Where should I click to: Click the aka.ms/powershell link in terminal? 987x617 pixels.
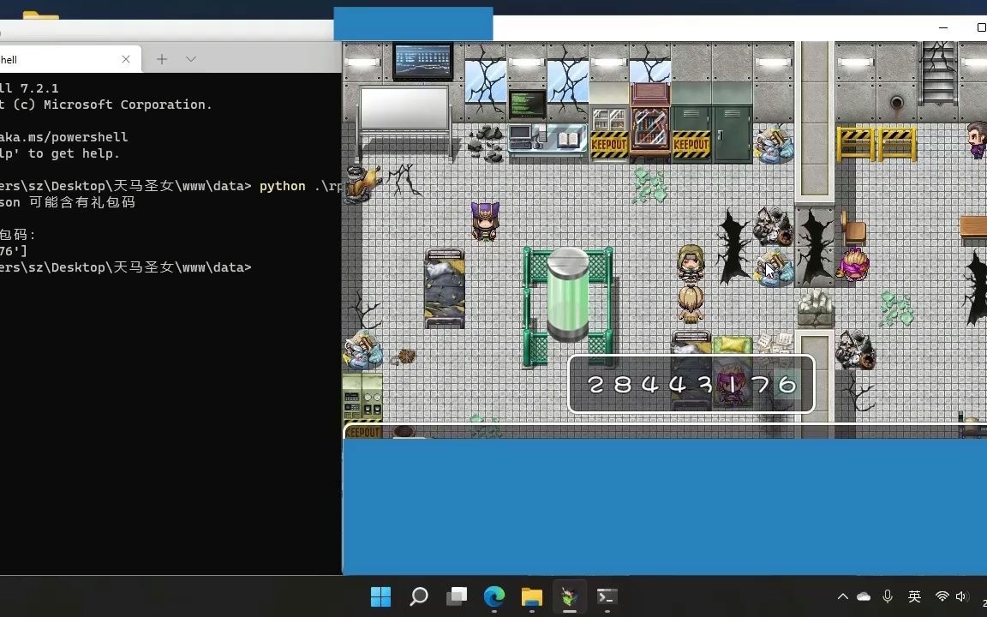pos(64,137)
